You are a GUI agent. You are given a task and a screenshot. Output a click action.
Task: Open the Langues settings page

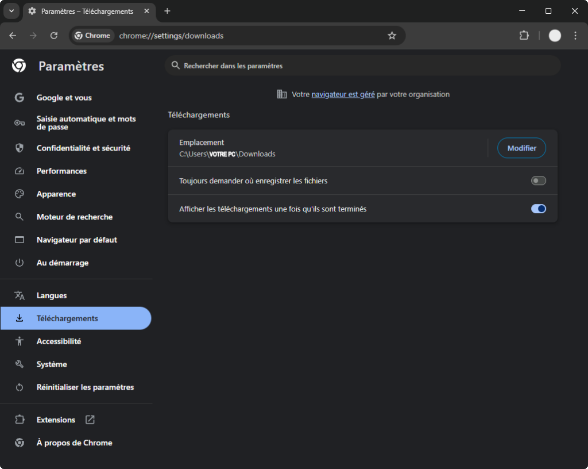pos(52,295)
